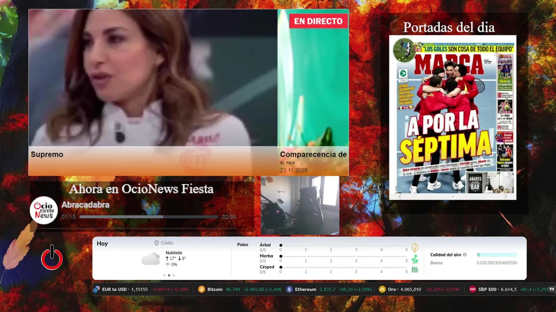Click the EUR to USD rate 1,15155
This screenshot has height=312, width=556.
pyautogui.click(x=139, y=289)
